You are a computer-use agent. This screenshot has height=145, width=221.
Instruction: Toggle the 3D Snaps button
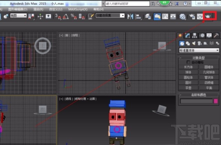58,16
